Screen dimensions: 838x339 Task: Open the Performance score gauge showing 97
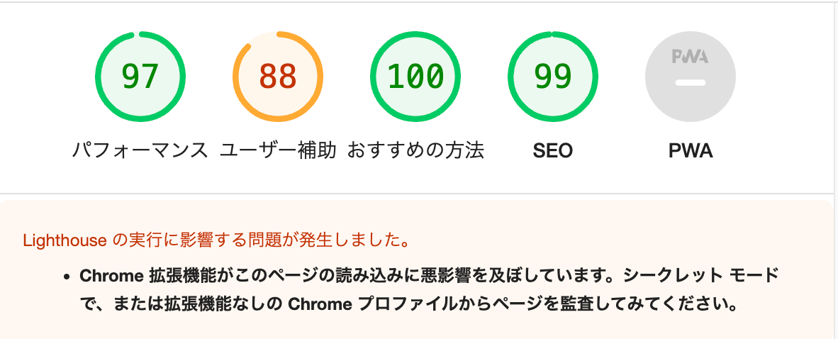[140, 77]
